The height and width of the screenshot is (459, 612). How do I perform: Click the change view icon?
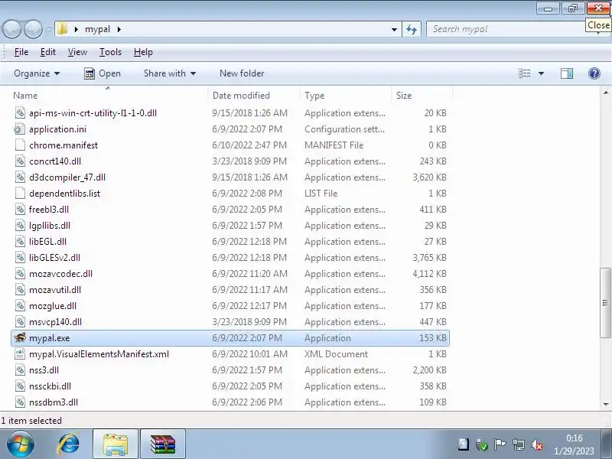(x=524, y=73)
